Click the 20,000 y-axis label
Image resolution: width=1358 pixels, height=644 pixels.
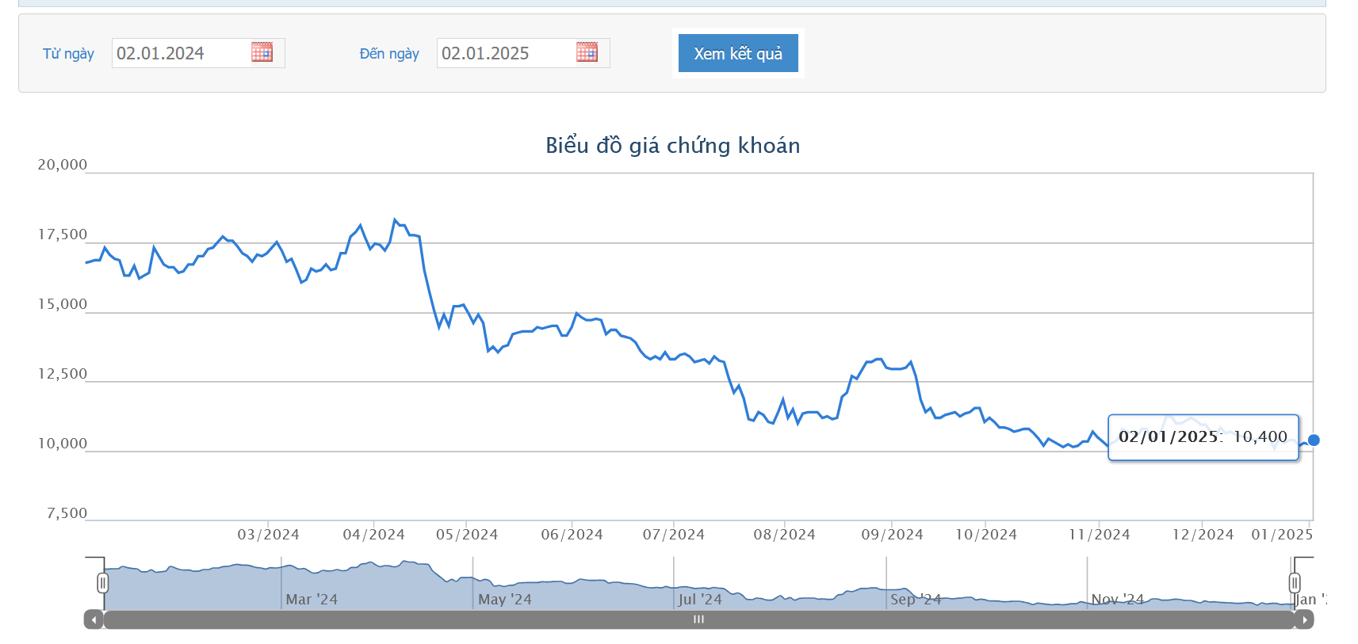point(63,165)
